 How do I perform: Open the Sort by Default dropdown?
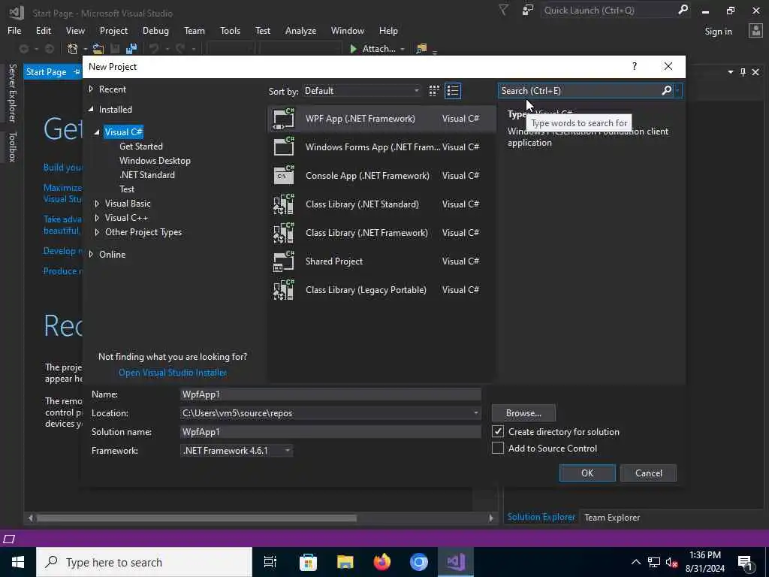tap(361, 91)
